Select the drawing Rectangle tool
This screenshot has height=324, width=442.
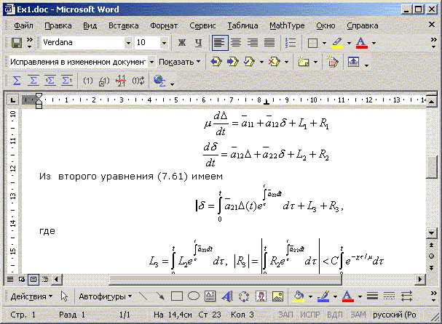[x=176, y=296]
